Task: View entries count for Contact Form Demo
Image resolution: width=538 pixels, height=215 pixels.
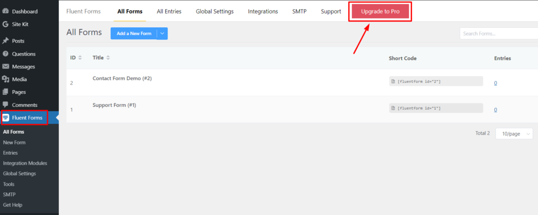Action: pyautogui.click(x=495, y=83)
